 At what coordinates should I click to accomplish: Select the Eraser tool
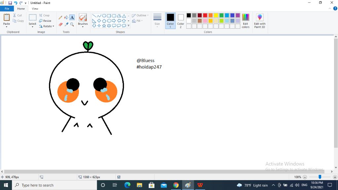point(61,24)
